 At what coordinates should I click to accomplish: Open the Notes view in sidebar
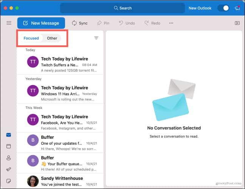(x=8, y=181)
